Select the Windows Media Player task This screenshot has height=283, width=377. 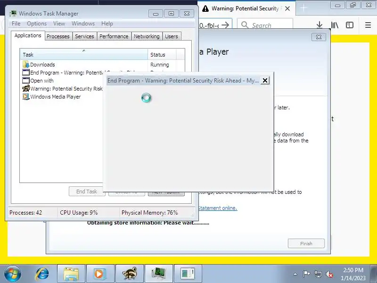click(x=62, y=97)
